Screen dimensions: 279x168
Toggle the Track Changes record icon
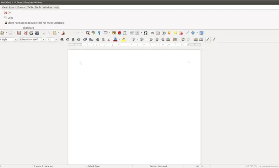coord(181,33)
